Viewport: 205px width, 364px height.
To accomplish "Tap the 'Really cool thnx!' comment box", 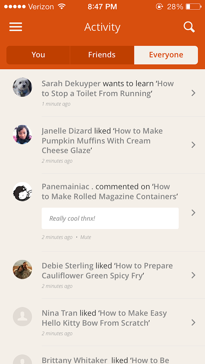I will coord(110,218).
